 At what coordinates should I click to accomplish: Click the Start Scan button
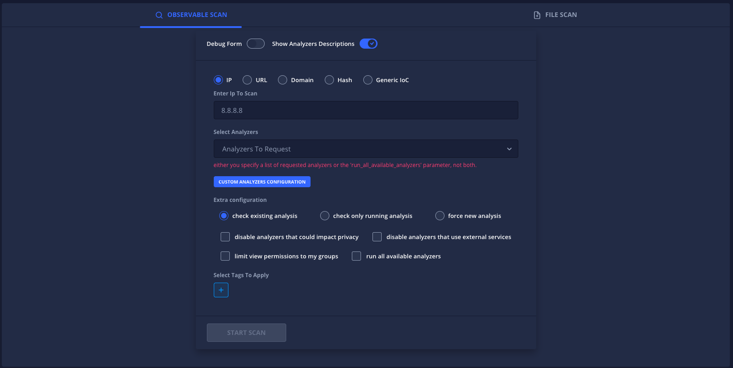[246, 333]
